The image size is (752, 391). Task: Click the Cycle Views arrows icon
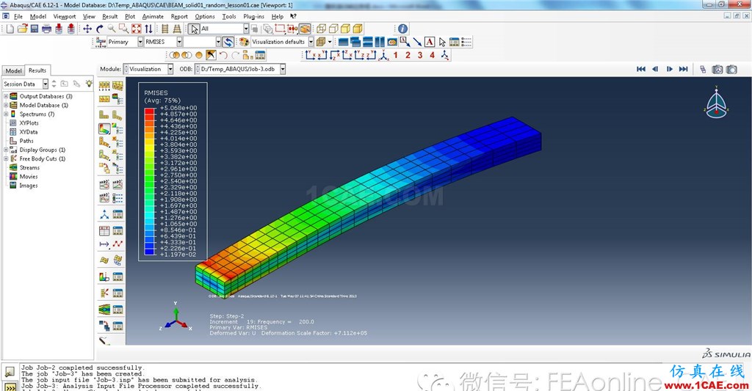point(148,29)
